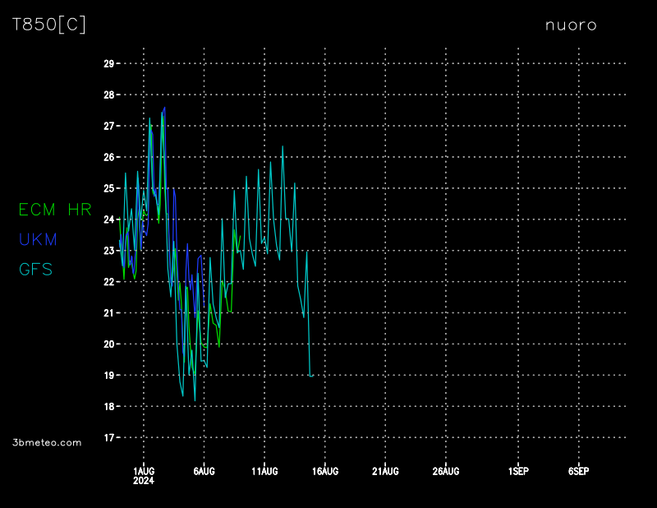
Task: Click the 21AUG date label
Action: 385,471
